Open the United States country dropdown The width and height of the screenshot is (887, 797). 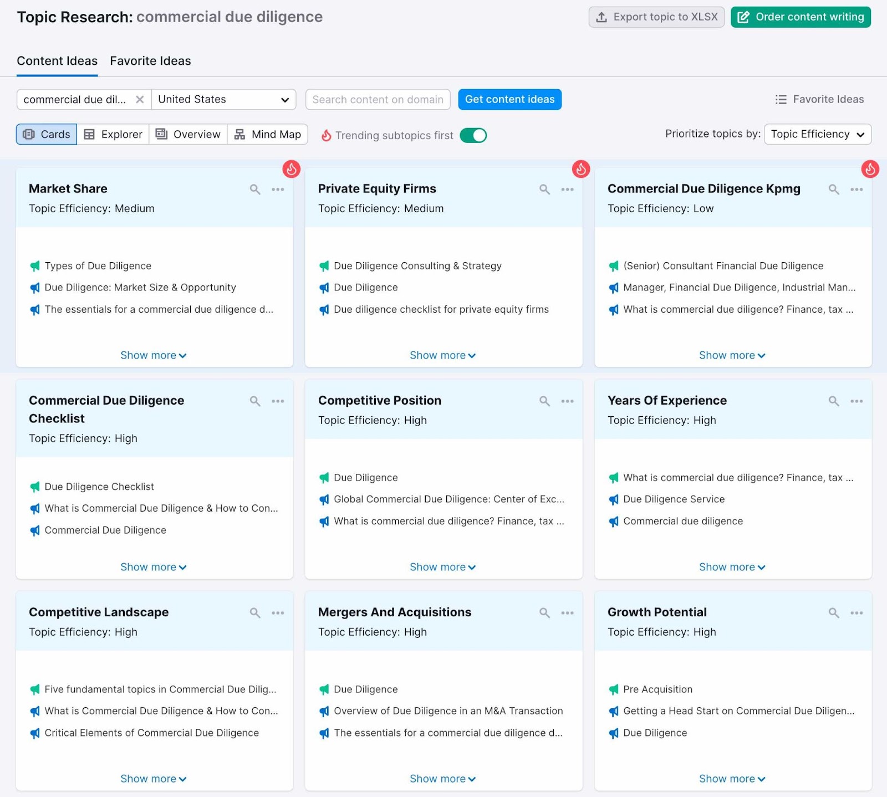223,99
